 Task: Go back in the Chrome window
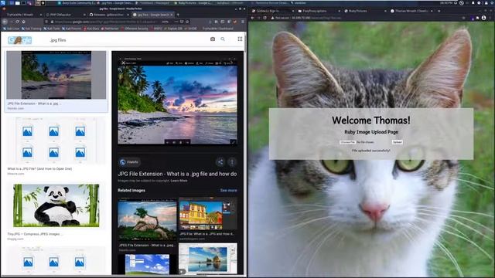click(253, 18)
